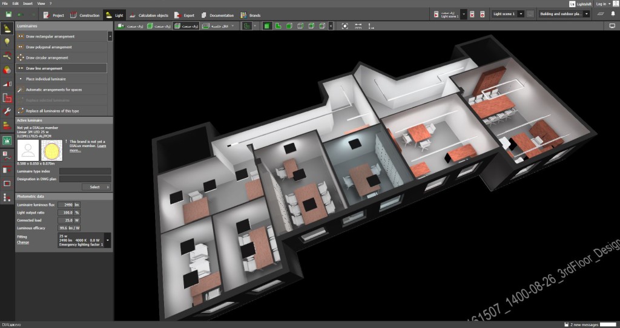620x328 pixels.
Task: Select the light colours filter tool
Action: pos(7,70)
